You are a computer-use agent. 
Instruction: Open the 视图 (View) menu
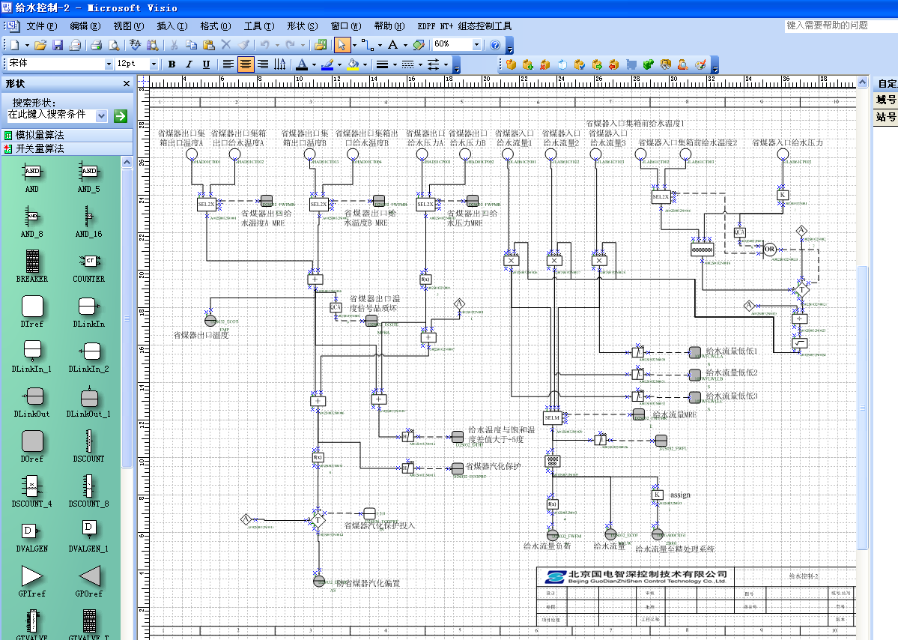129,25
